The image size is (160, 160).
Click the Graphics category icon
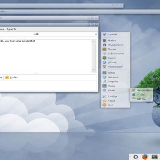pyautogui.click(x=104, y=82)
